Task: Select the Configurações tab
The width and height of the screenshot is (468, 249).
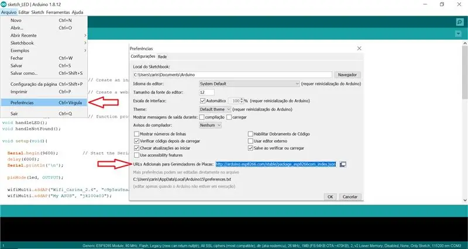Action: click(x=143, y=56)
